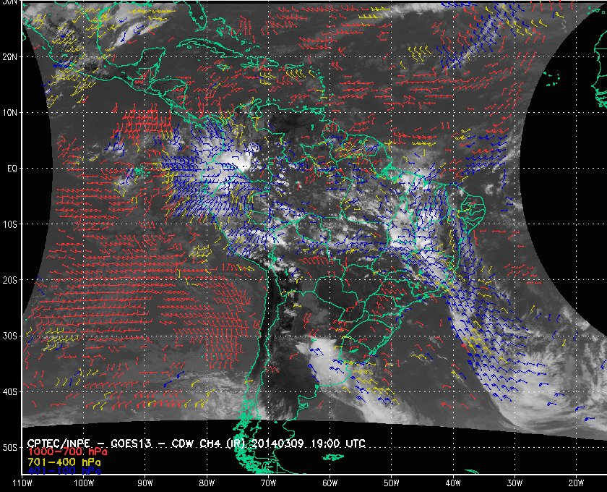
Task: Click the 50S latitude label
Action: tap(10, 448)
